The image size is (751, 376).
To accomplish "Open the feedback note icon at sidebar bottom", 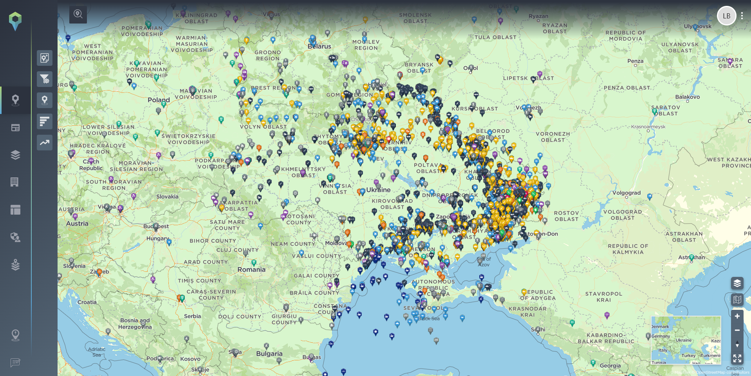I will click(x=15, y=363).
